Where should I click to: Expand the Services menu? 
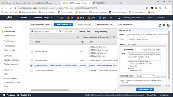click(x=25, y=18)
